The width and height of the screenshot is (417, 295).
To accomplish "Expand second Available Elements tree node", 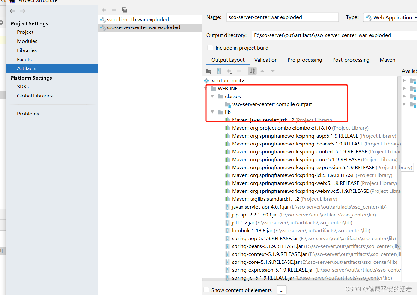I will (x=404, y=88).
